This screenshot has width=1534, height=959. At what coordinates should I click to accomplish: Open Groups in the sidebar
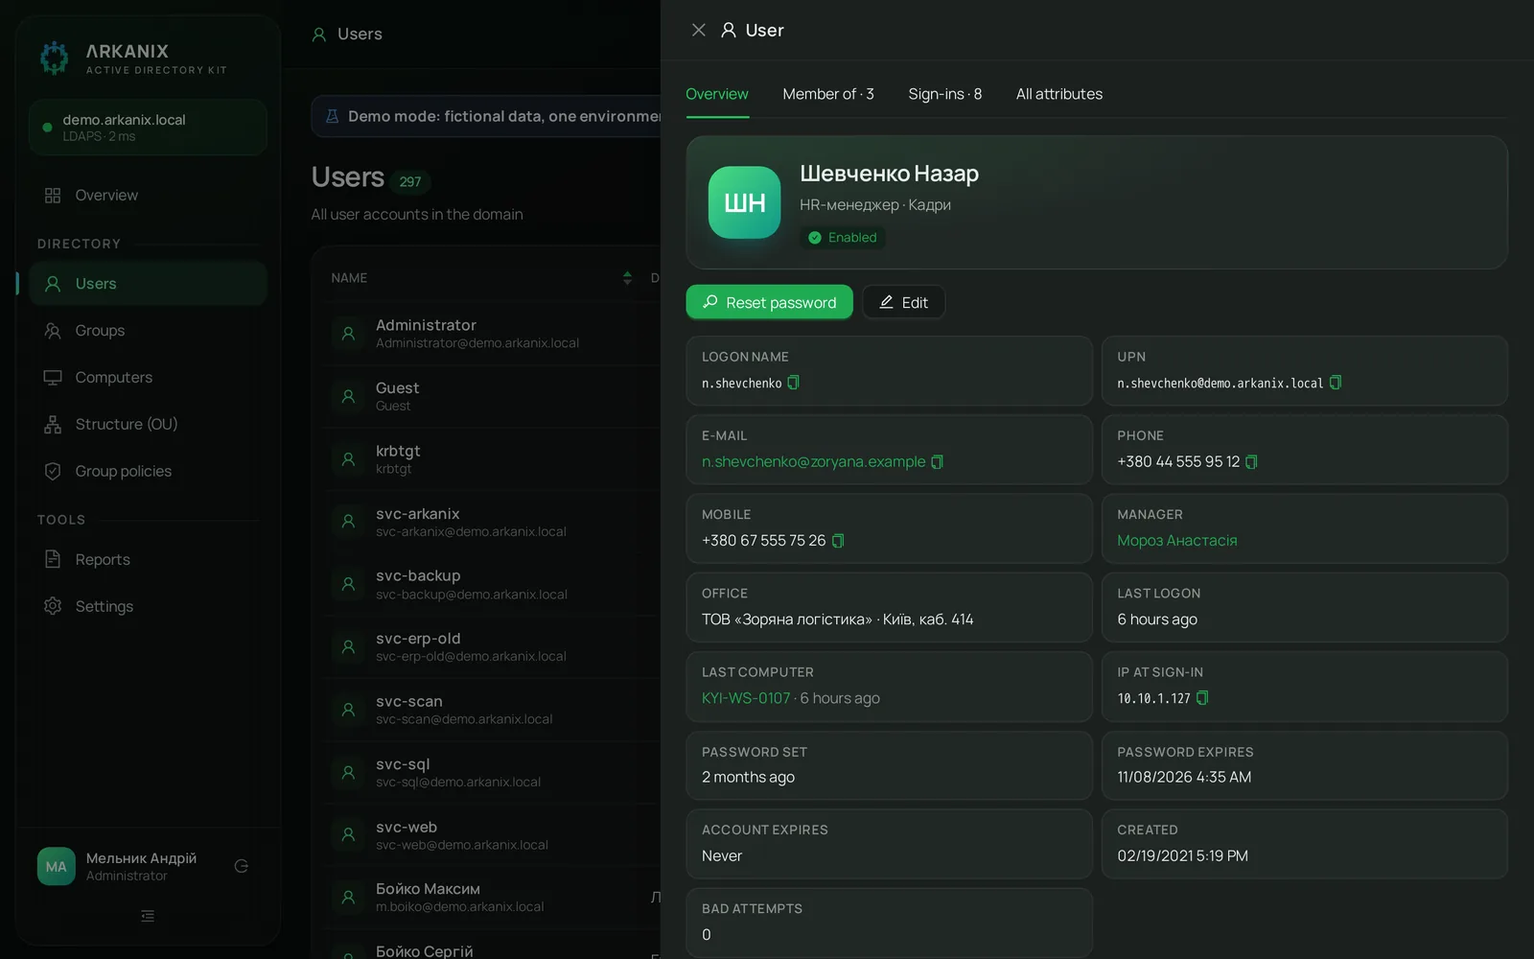(x=148, y=331)
